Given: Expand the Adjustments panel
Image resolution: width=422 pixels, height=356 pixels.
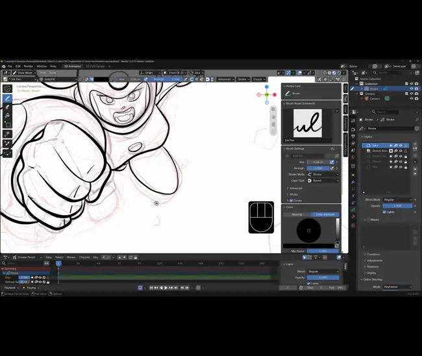Looking at the screenshot, I should pyautogui.click(x=374, y=261).
